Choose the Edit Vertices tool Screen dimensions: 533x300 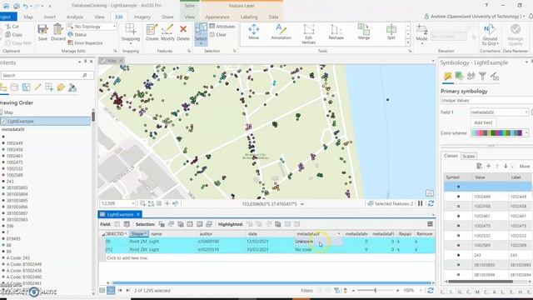(309, 34)
